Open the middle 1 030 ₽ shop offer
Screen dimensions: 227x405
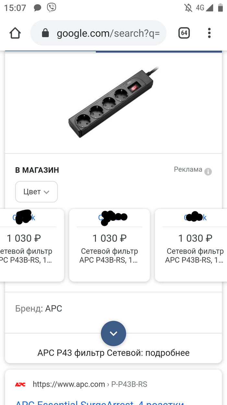pyautogui.click(x=110, y=245)
